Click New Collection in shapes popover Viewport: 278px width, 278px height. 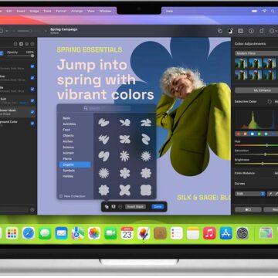tap(75, 196)
